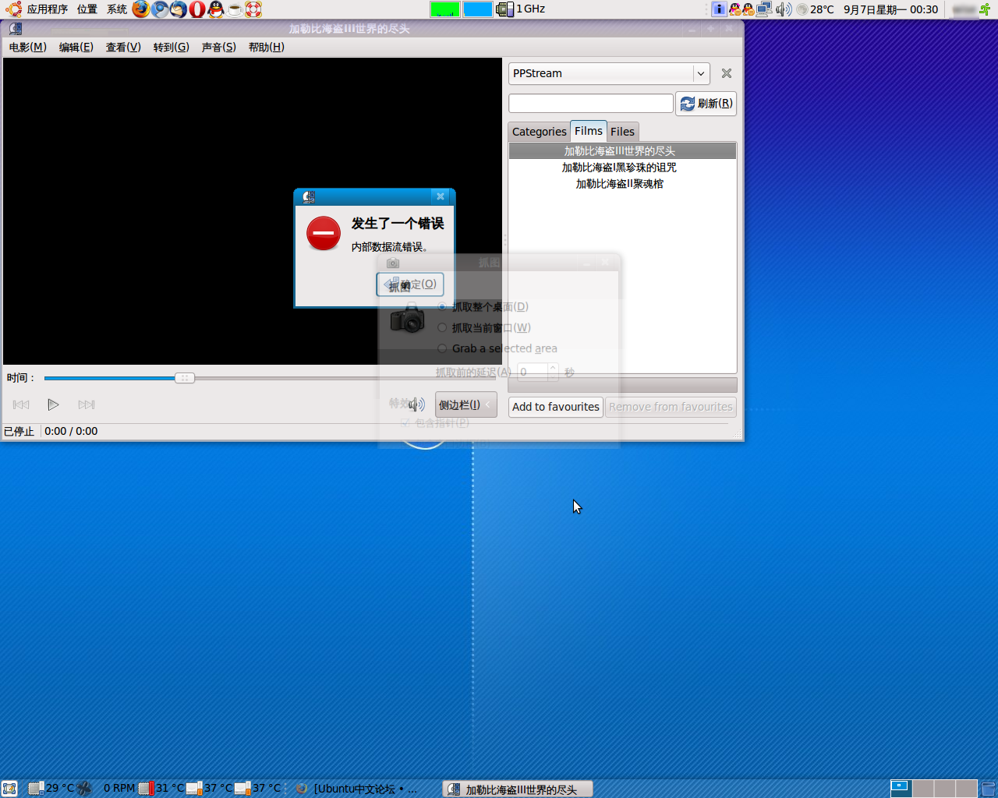
Task: Switch to the Categories tab
Action: (540, 132)
